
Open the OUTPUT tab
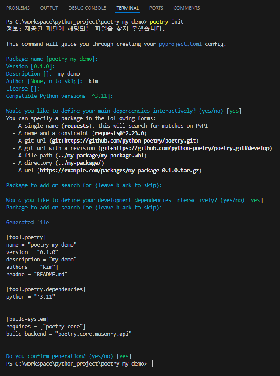(x=49, y=8)
